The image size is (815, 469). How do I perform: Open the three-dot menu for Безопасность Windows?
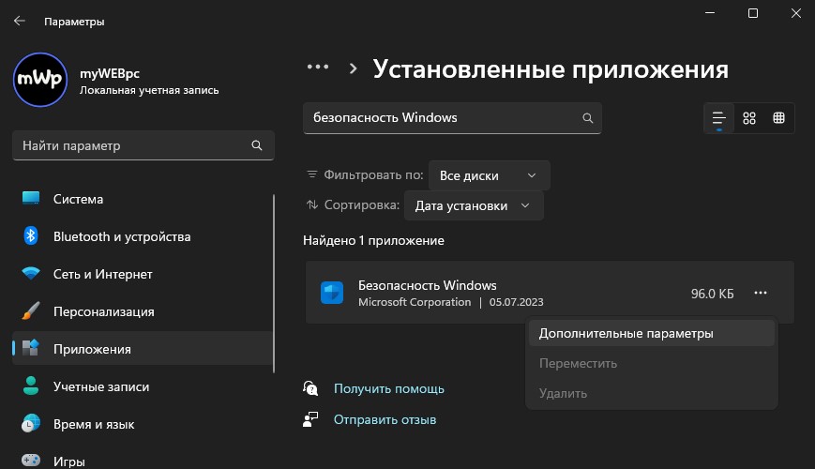pos(761,293)
